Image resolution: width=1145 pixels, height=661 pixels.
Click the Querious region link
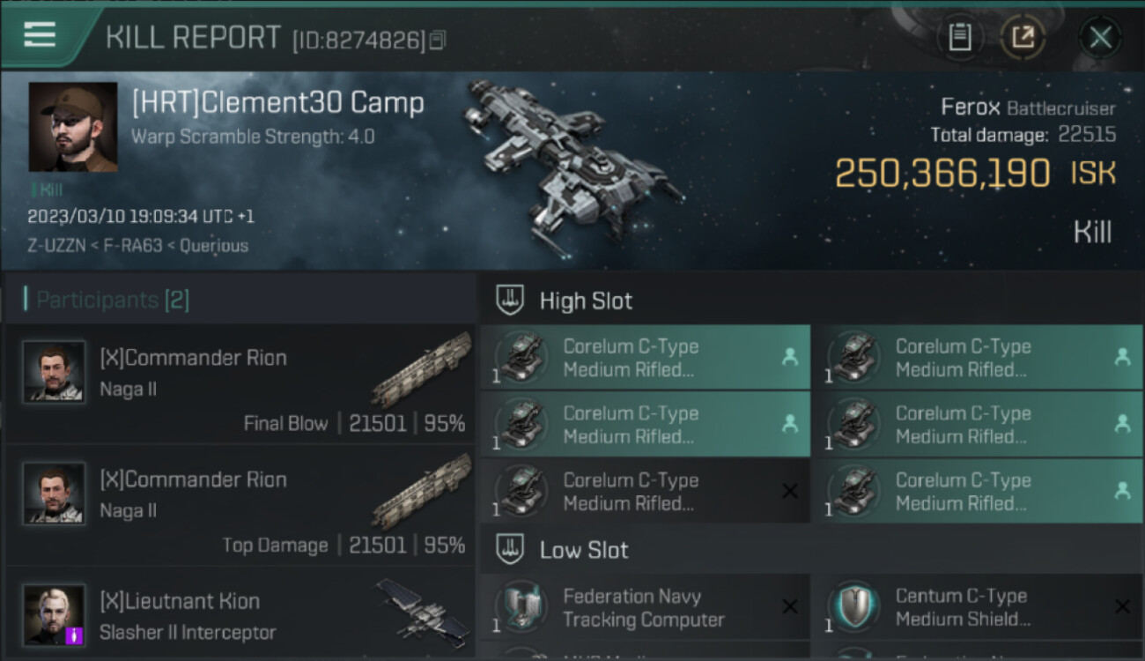pos(214,246)
